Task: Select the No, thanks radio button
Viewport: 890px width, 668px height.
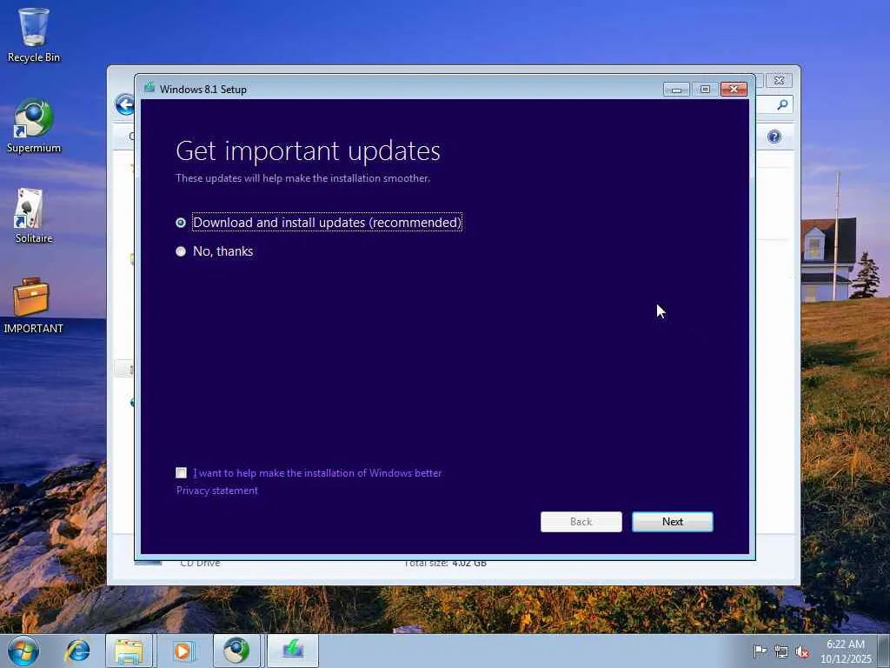Action: coord(181,251)
